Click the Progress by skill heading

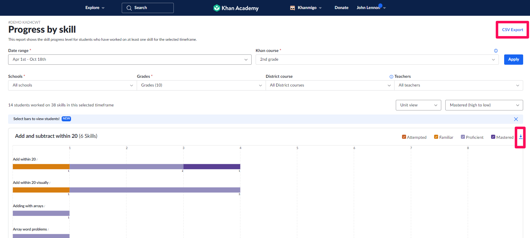42,30
